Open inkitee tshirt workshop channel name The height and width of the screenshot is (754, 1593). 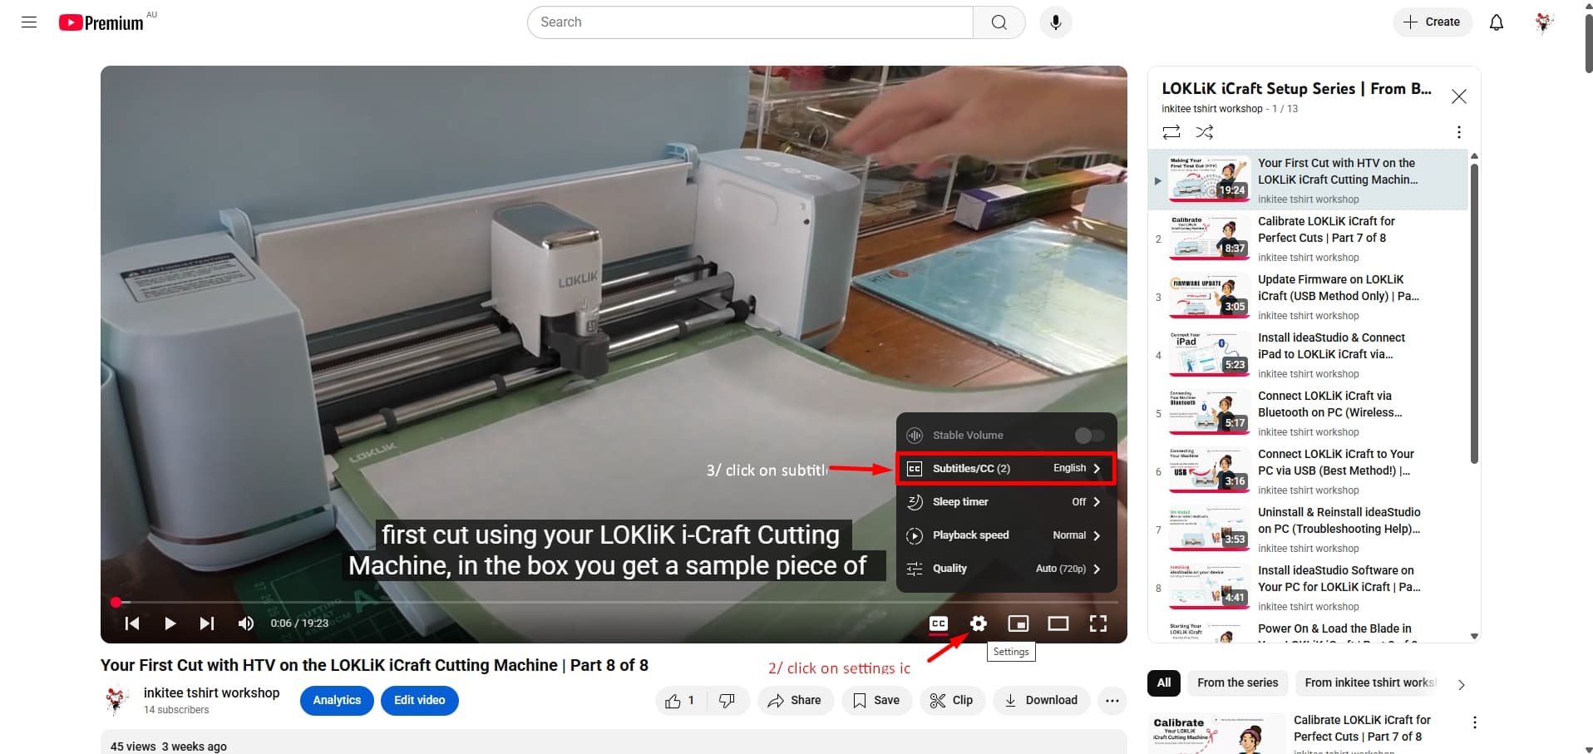[x=211, y=693]
